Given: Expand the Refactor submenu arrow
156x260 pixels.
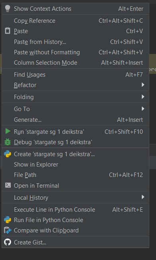Looking at the screenshot, I should [143, 85].
